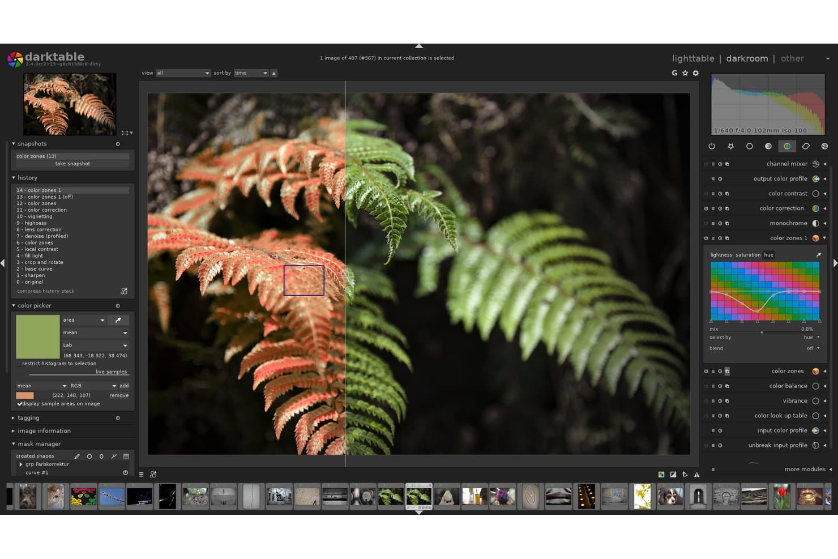Show the basic modules group
This screenshot has width=838, height=559.
pyautogui.click(x=749, y=146)
